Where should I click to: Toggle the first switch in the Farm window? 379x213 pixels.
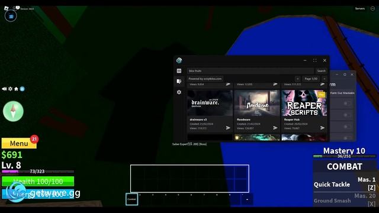pyautogui.click(x=347, y=104)
